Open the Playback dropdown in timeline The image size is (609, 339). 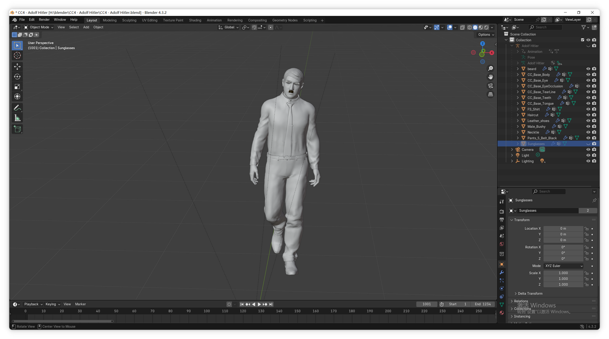tap(33, 304)
